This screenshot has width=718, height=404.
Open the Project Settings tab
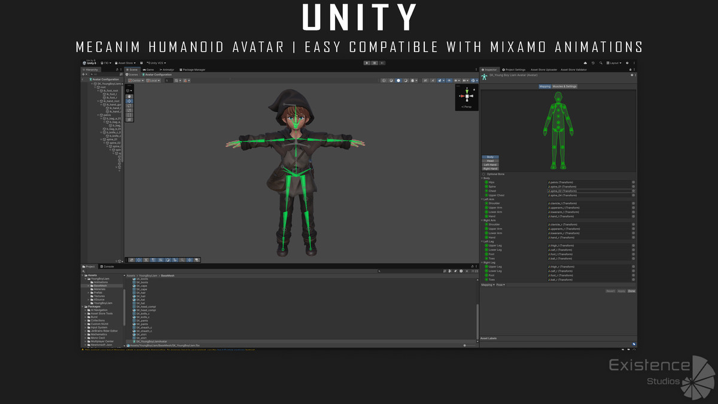[x=514, y=69]
